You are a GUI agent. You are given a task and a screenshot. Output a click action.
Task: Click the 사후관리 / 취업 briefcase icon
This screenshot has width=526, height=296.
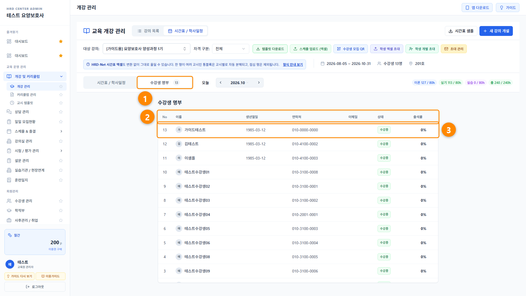(x=9, y=220)
